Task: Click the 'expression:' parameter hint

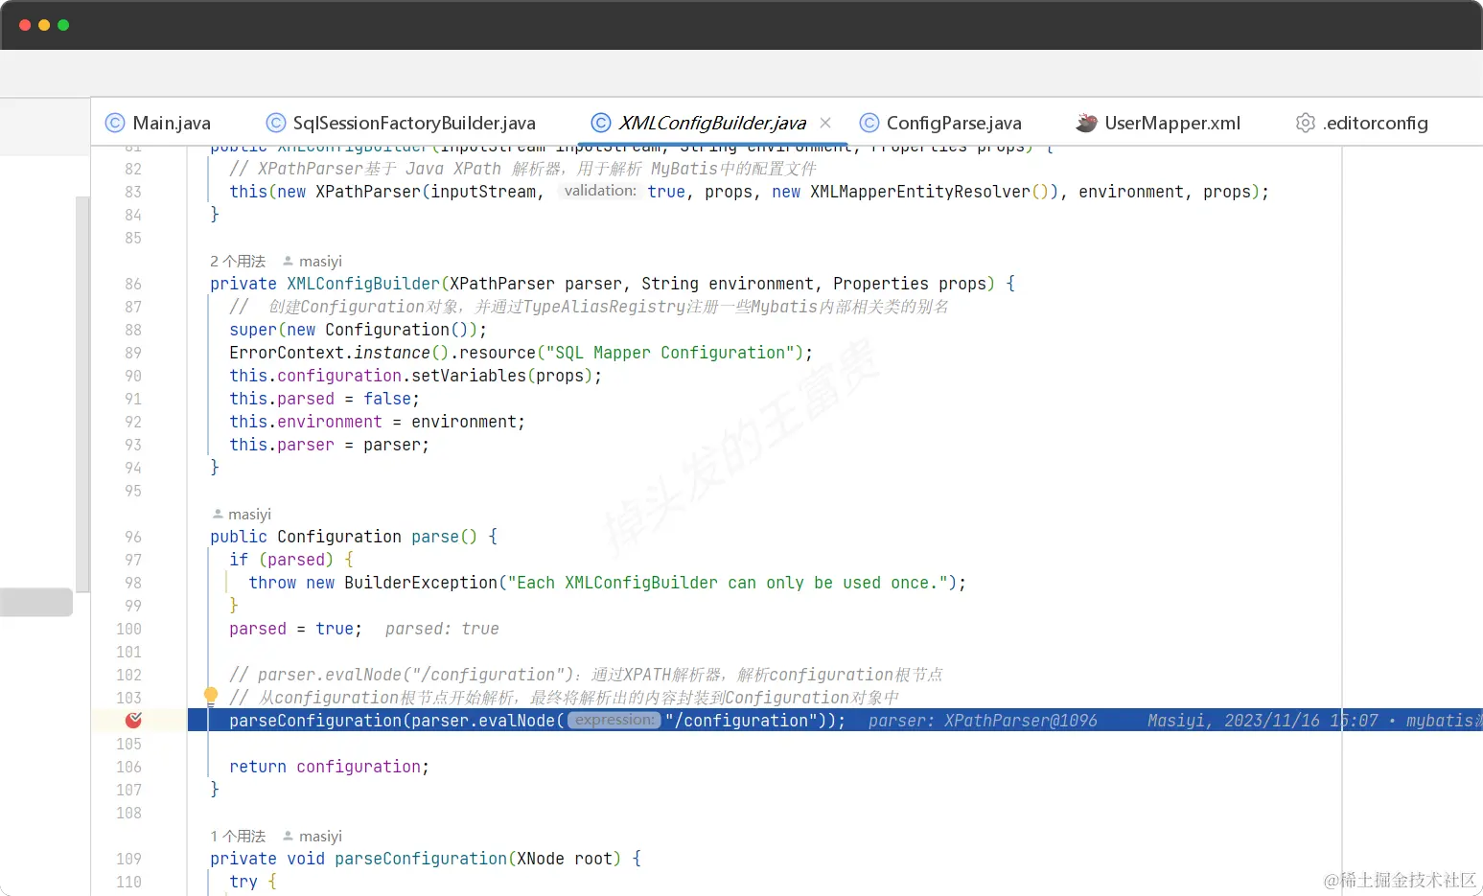Action: coord(614,720)
